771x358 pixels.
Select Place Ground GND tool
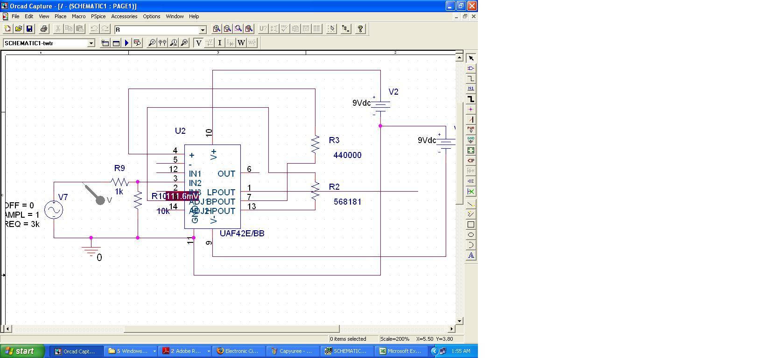pyautogui.click(x=470, y=140)
